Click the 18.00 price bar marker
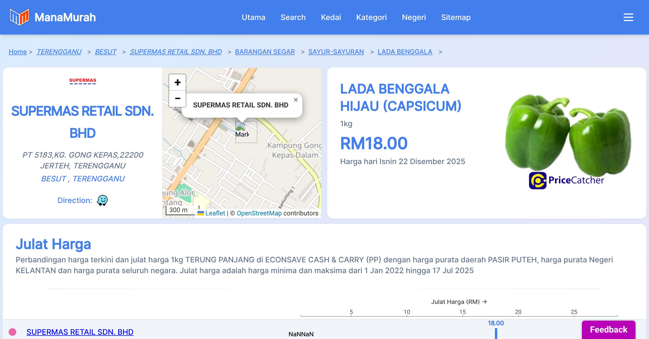649x339 pixels. pyautogui.click(x=496, y=333)
